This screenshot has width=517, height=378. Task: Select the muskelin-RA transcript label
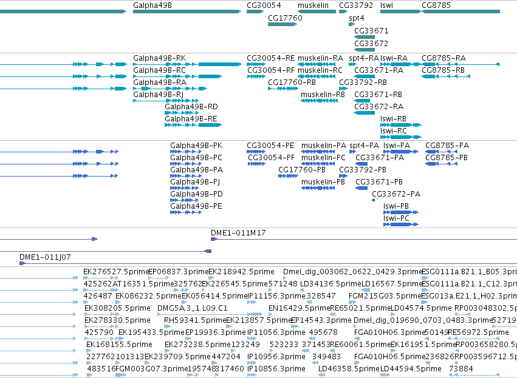tap(321, 58)
